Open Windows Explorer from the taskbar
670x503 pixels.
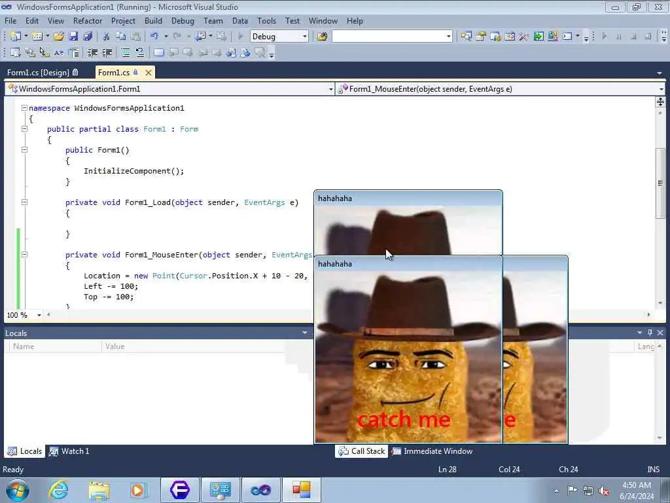[x=99, y=490]
